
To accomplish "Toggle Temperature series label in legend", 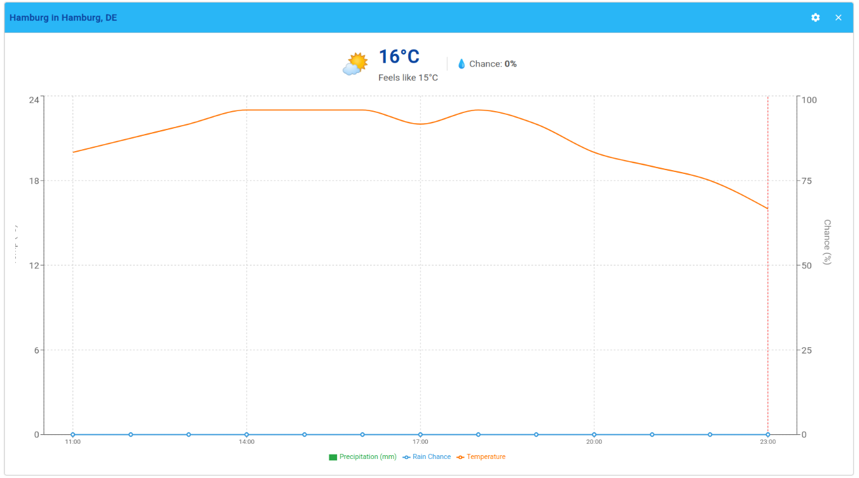I will (486, 457).
